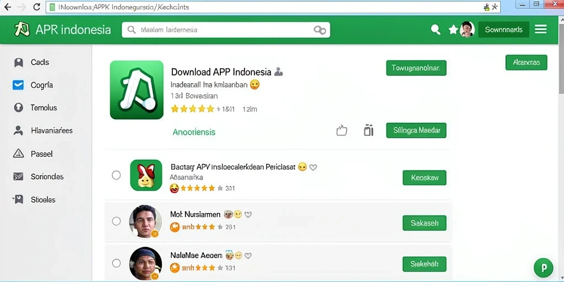The width and height of the screenshot is (564, 282).
Task: Click the Sjakehalı button
Action: point(425,264)
